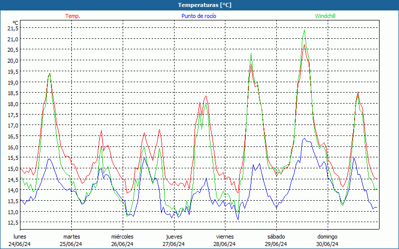Viewport: 399px width, 249px height.
Task: Click the 'Temperaturas [°C]' chart title
Action: click(204, 5)
